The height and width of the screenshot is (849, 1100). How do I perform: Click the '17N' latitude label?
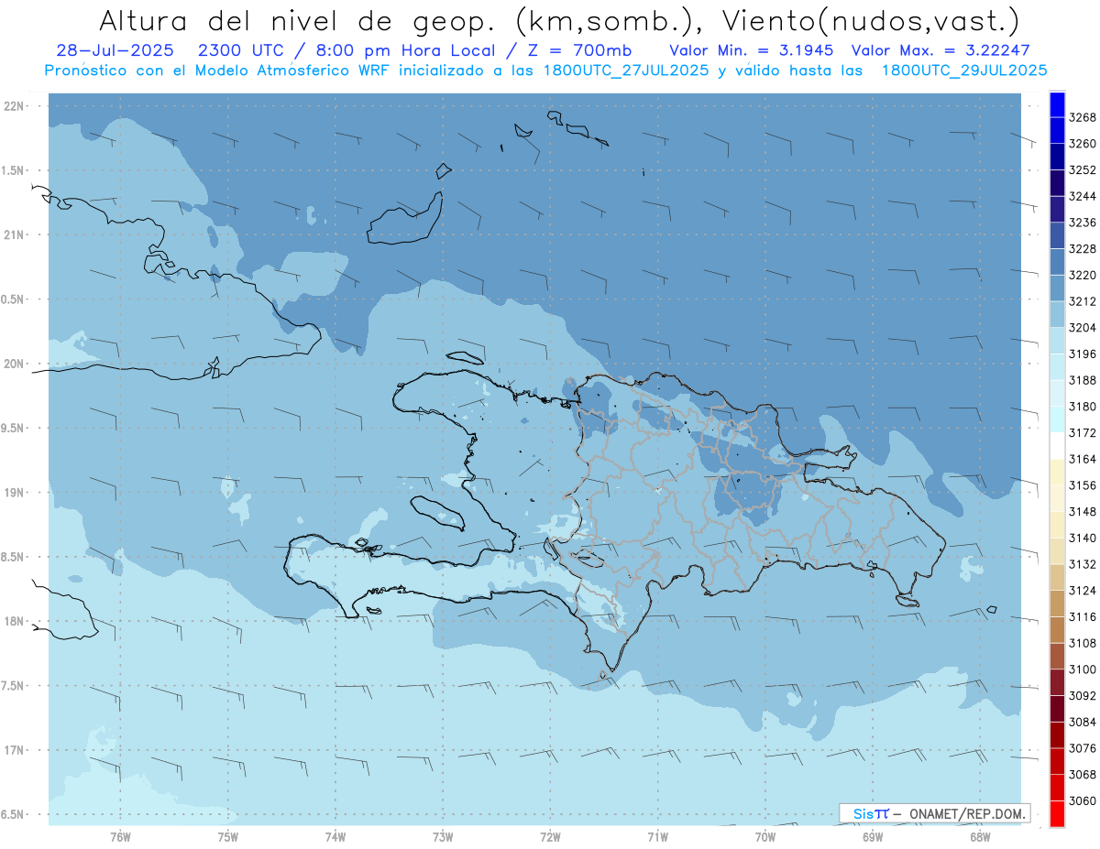[x=13, y=750]
